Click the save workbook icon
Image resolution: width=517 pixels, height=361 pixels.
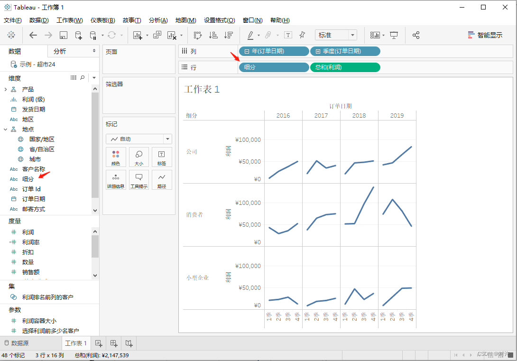point(63,35)
